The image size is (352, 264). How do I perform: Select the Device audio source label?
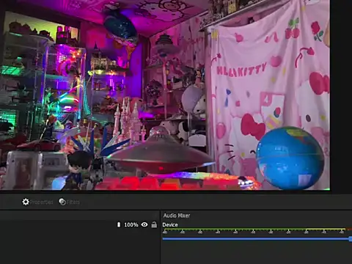(x=170, y=224)
